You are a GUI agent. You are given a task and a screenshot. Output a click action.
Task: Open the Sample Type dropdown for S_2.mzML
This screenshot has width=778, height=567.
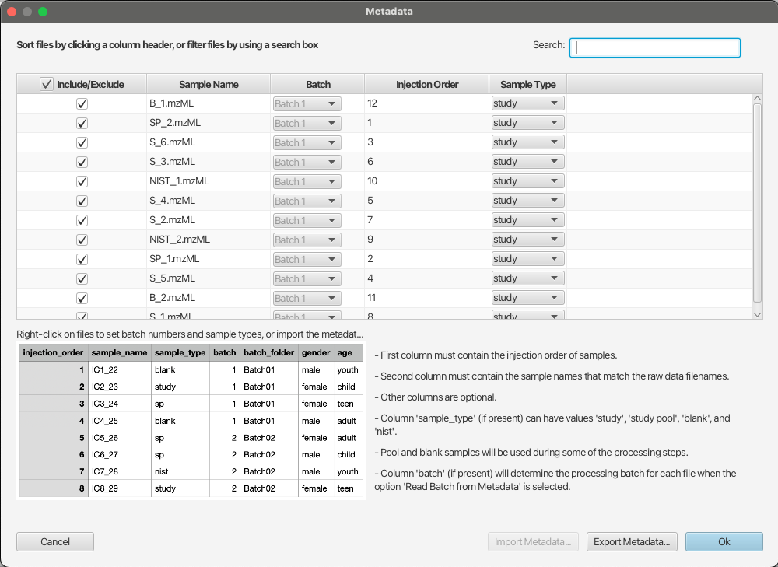[x=528, y=220]
